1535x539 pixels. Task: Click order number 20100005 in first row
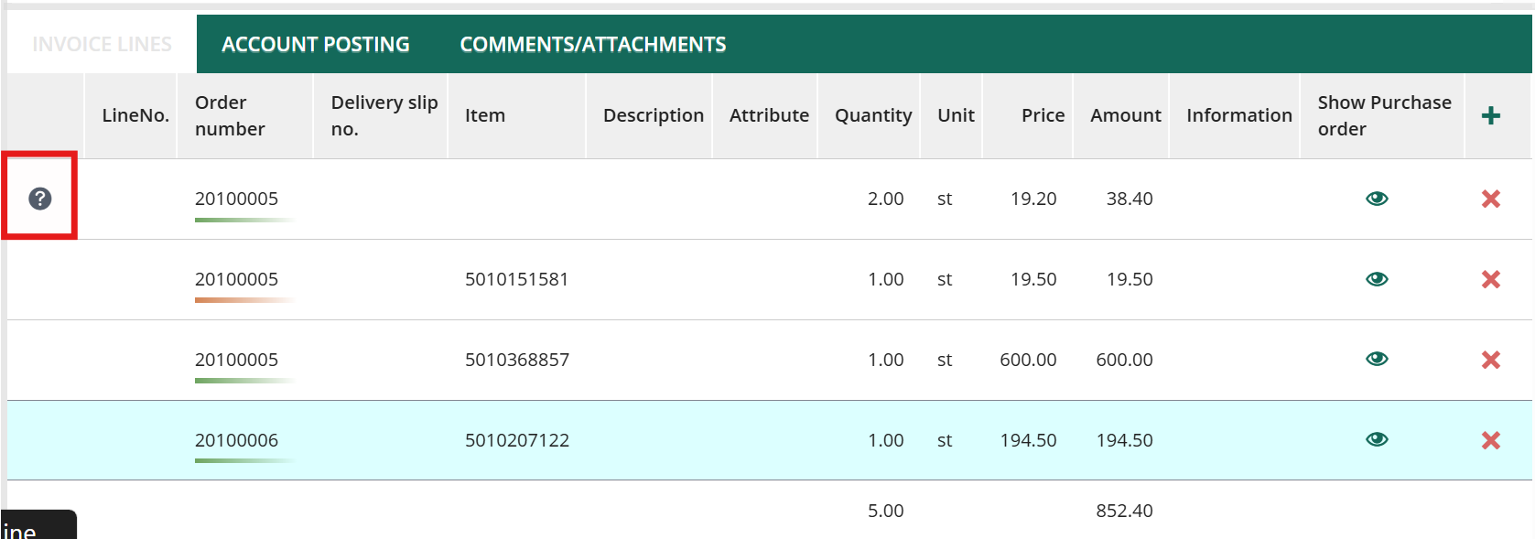[236, 199]
